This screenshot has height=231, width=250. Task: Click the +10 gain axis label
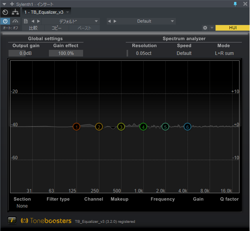coord(235,91)
